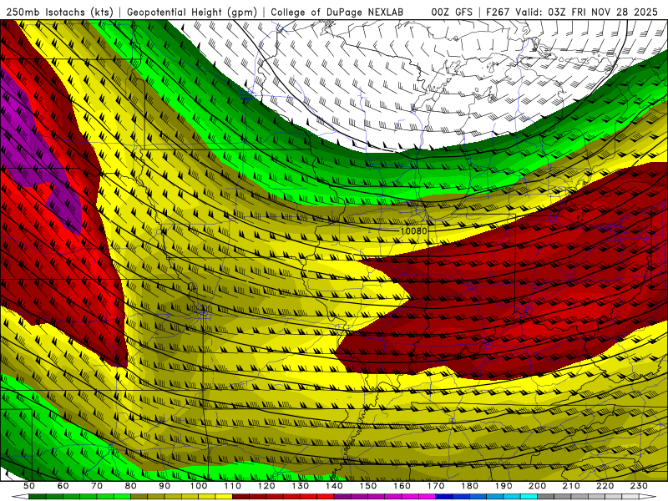This screenshot has height=501, width=668.
Task: Click the '100' value on the color scale
Action: (199, 486)
